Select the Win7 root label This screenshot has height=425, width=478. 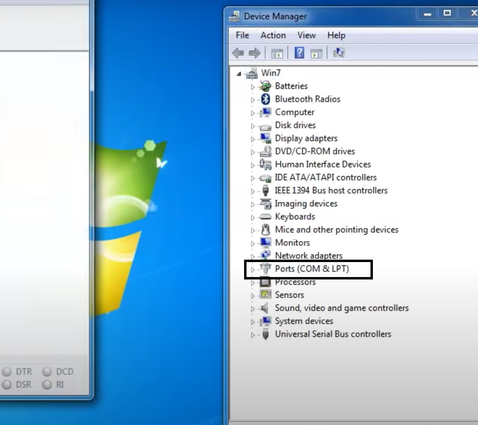271,73
